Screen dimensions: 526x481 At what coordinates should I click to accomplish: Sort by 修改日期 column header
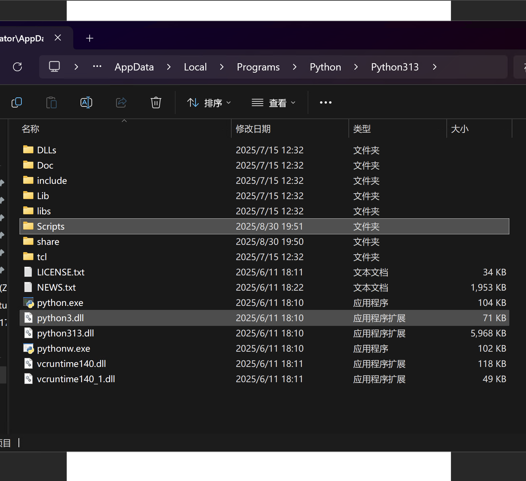coord(253,129)
